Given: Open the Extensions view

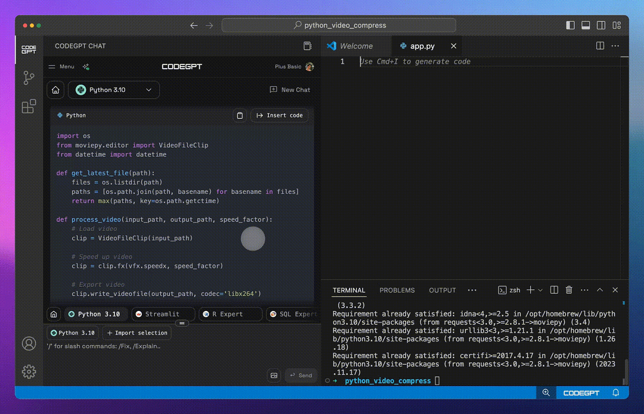Looking at the screenshot, I should (29, 106).
